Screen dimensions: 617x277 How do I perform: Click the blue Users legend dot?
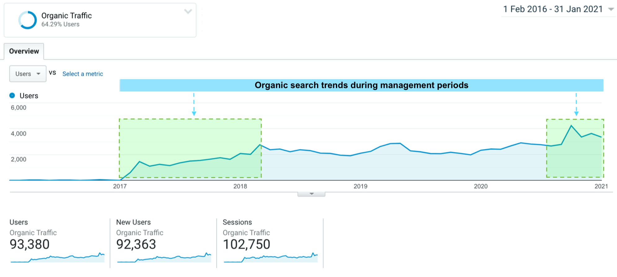12,95
